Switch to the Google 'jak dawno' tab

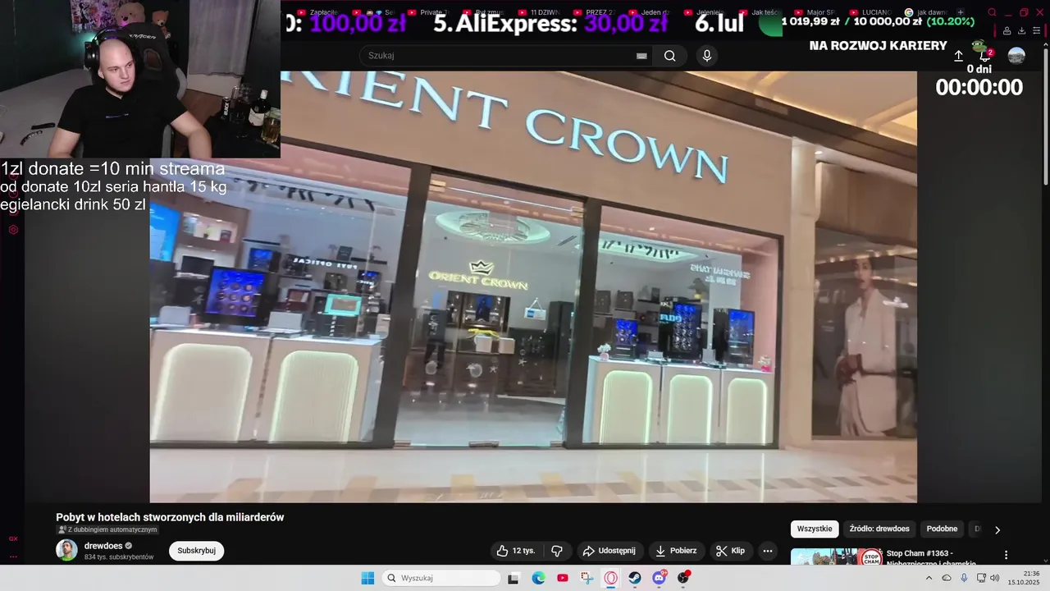(927, 12)
